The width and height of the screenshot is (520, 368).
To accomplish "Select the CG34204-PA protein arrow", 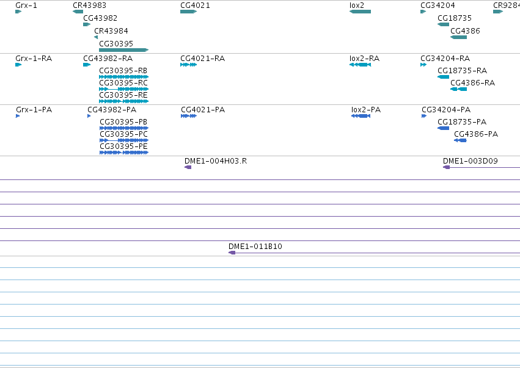I will 424,116.
